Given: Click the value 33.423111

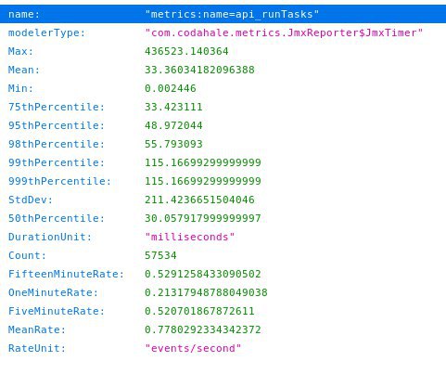Looking at the screenshot, I should (173, 107).
